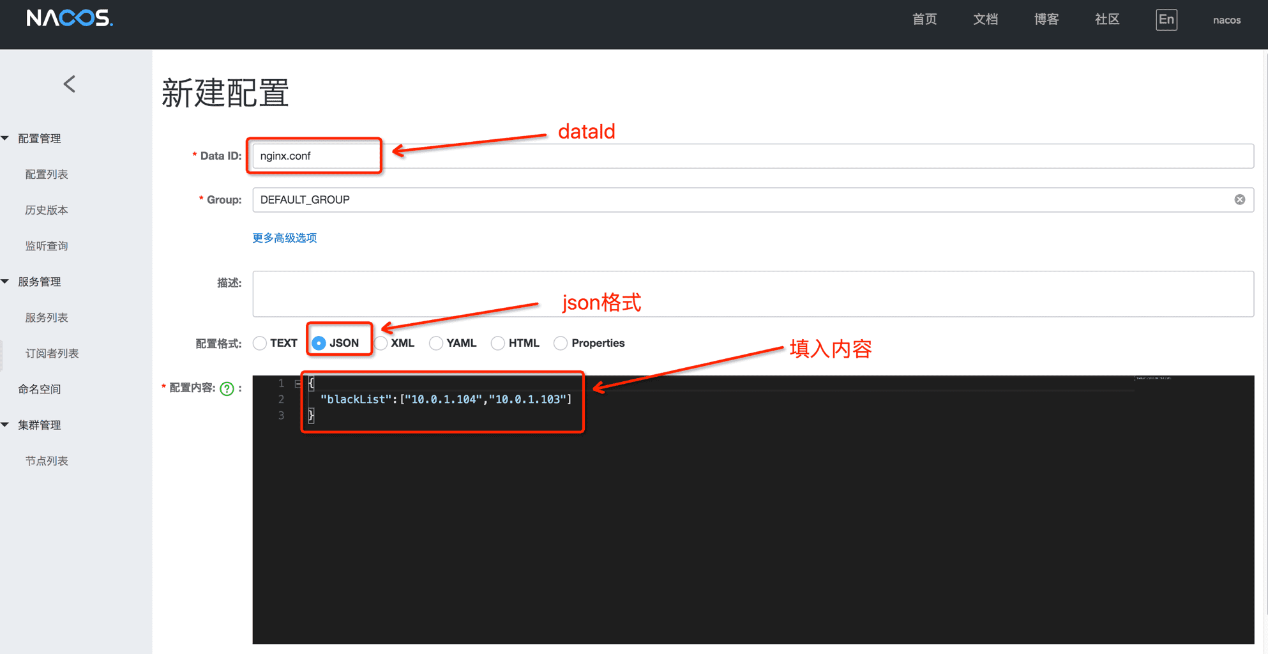Collapse 配置管理 sidebar section

[5, 138]
